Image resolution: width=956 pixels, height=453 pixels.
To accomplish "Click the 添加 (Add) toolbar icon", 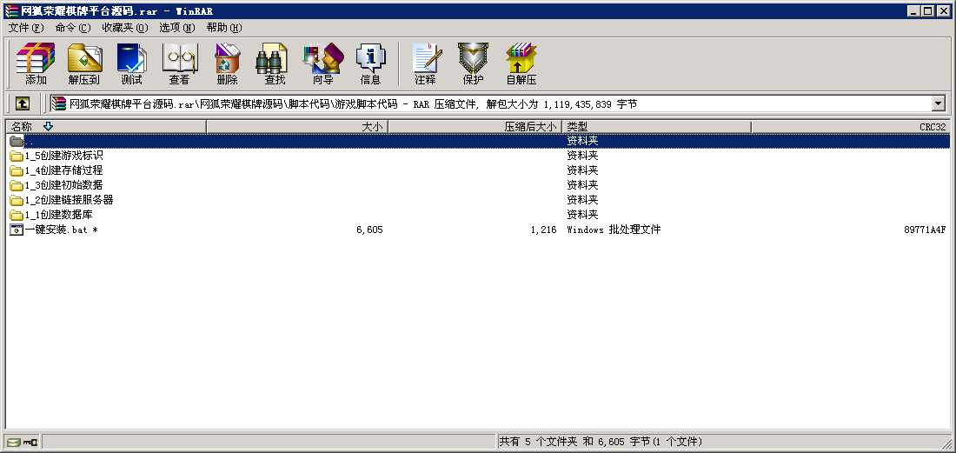I will pyautogui.click(x=36, y=64).
